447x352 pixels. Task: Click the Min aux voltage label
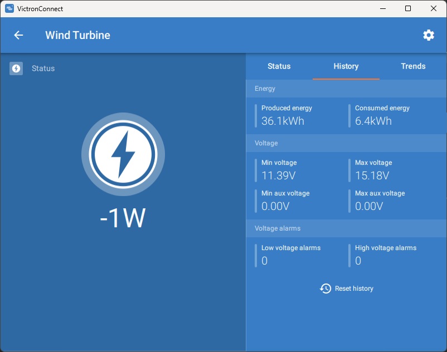285,193
